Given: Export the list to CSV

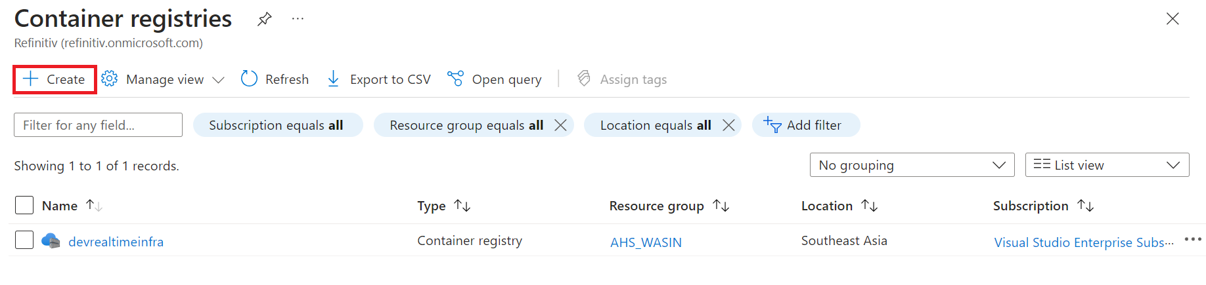Looking at the screenshot, I should pyautogui.click(x=379, y=79).
